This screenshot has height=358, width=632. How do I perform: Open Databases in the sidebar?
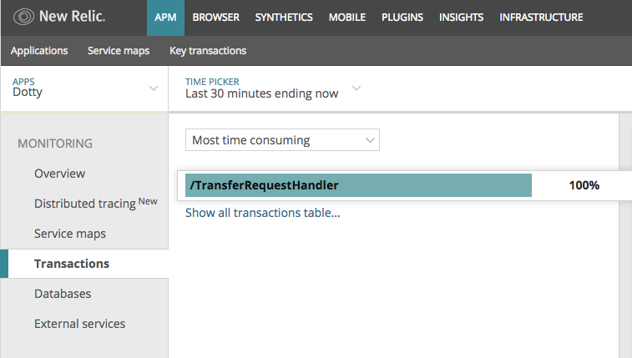point(63,294)
